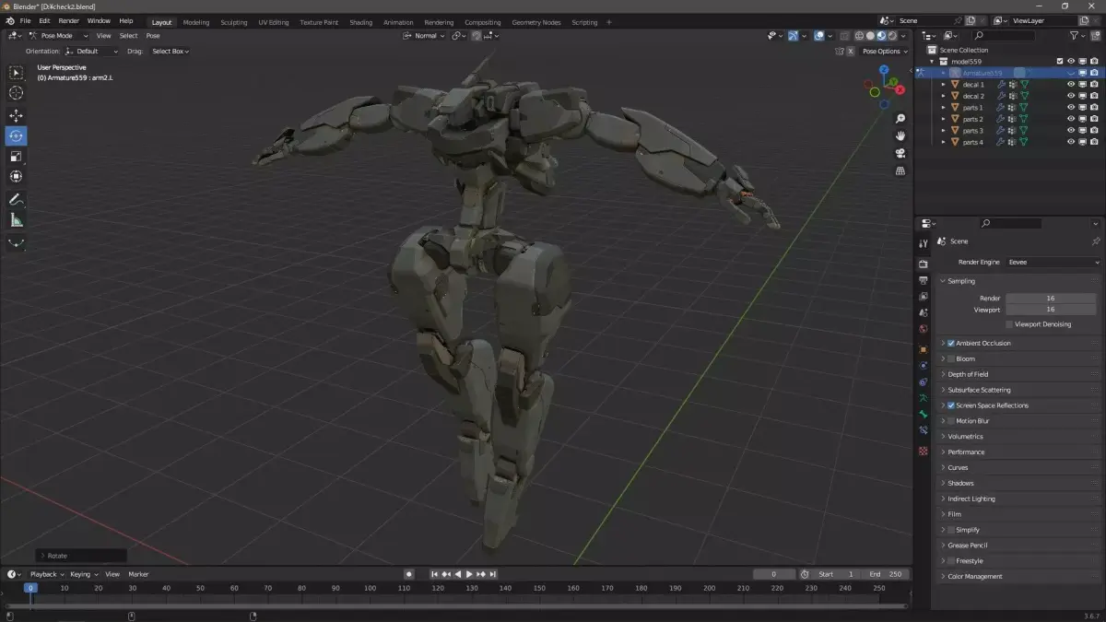Open the File menu
1106x622 pixels.
pos(25,20)
